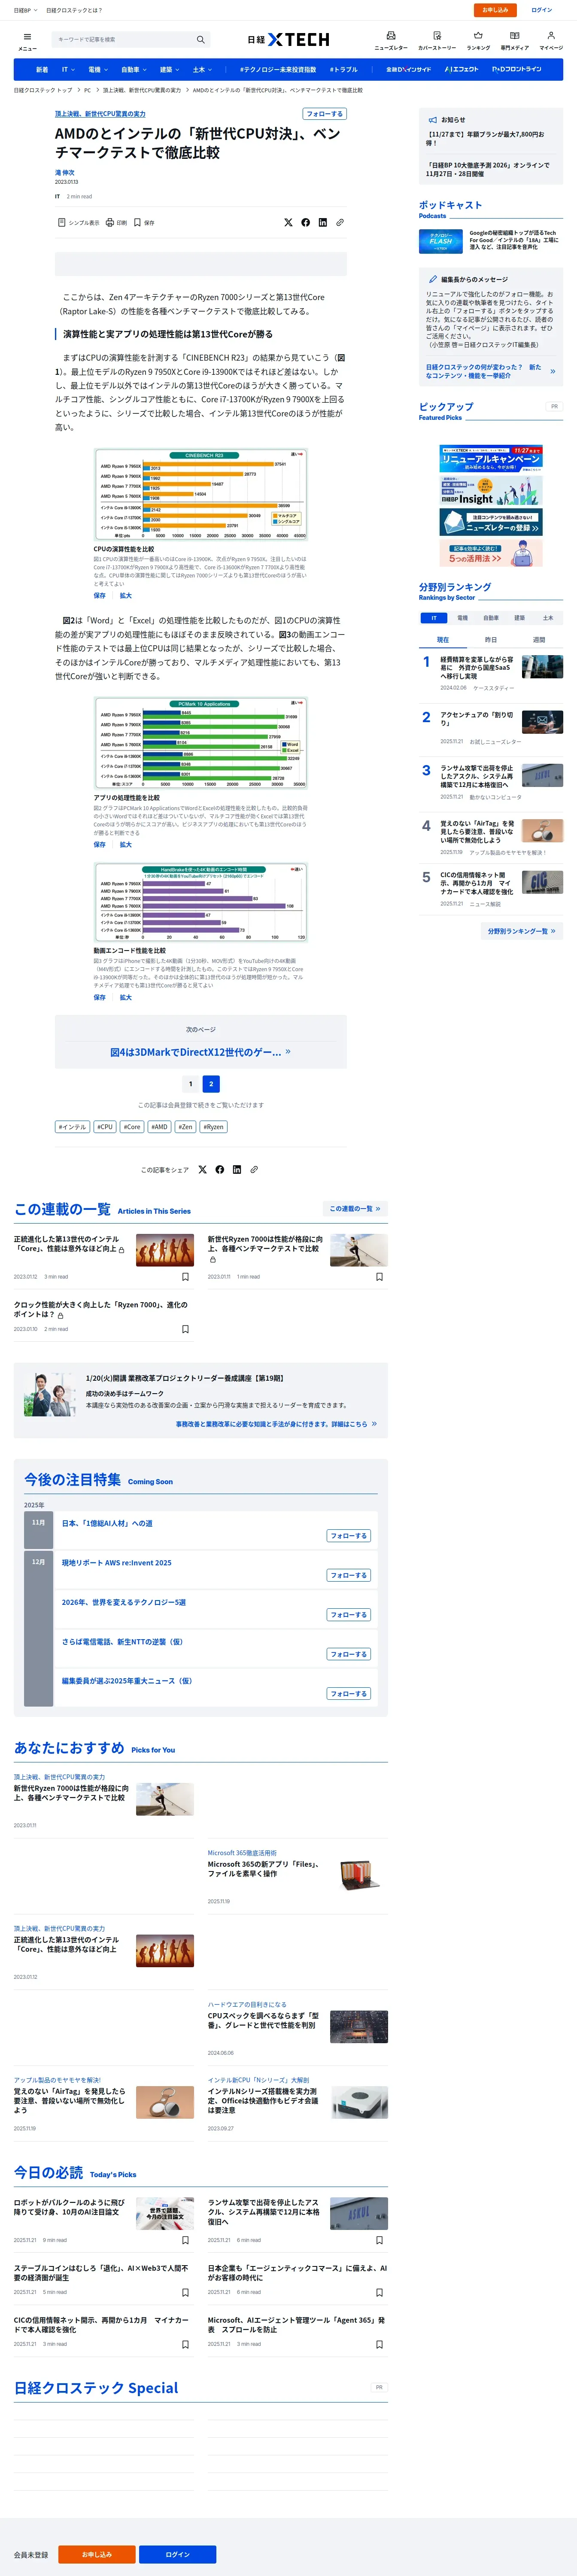Follow 2026年、世界を変えるテクノロジー5選
Screen dimensions: 577x2576
click(x=349, y=1615)
